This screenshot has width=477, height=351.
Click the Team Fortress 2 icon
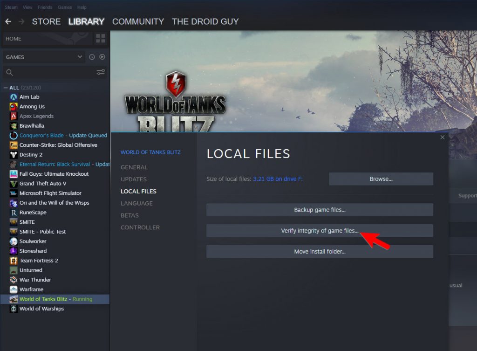(14, 261)
